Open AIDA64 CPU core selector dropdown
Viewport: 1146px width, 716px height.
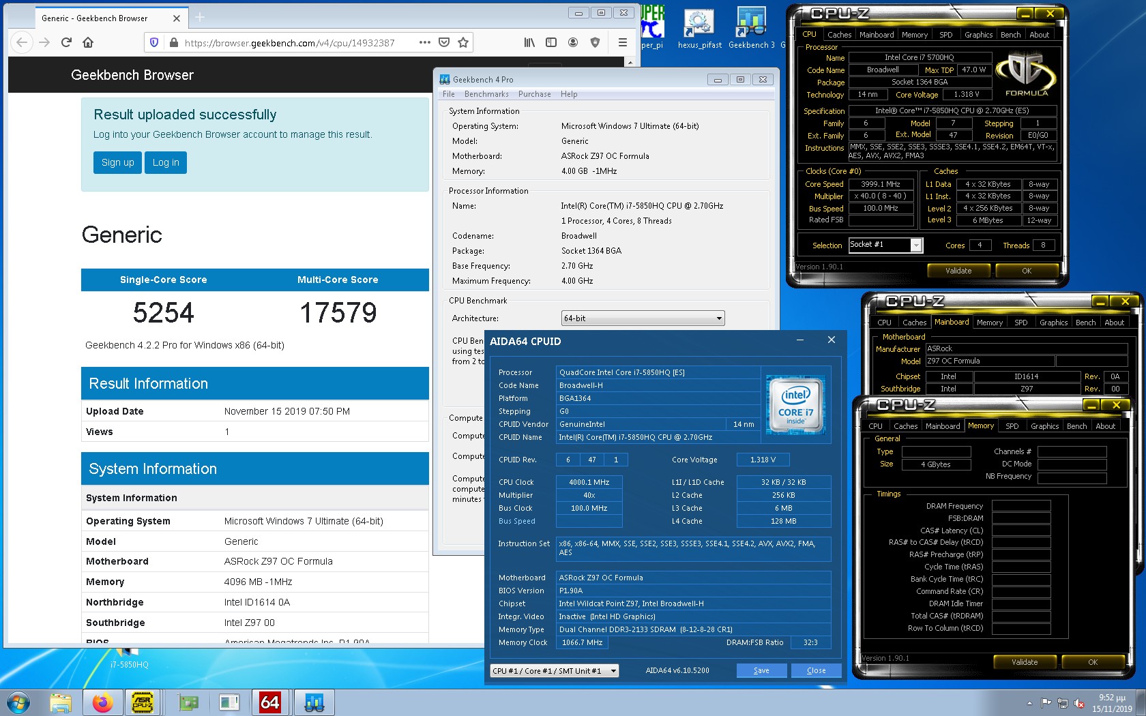[554, 671]
